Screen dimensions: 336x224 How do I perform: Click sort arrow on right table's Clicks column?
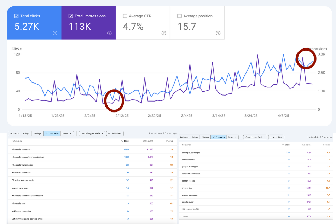click(283, 145)
